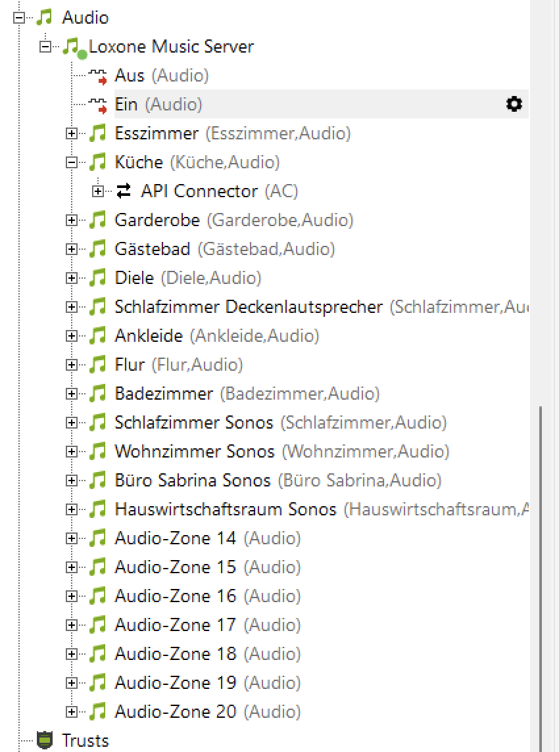Collapse the top-level Audio tree node
This screenshot has width=559, height=752.
pyautogui.click(x=19, y=18)
